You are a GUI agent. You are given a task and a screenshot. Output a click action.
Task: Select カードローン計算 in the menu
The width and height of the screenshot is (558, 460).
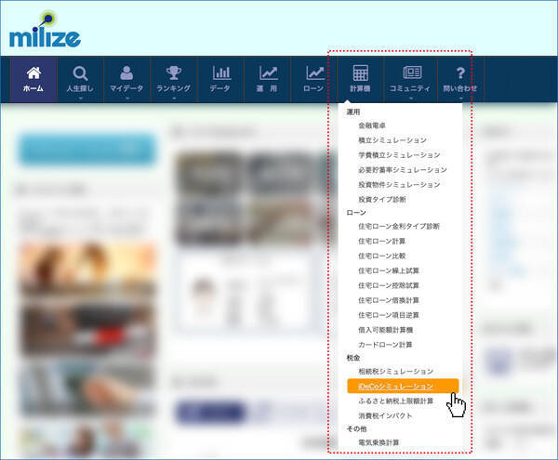pyautogui.click(x=385, y=343)
